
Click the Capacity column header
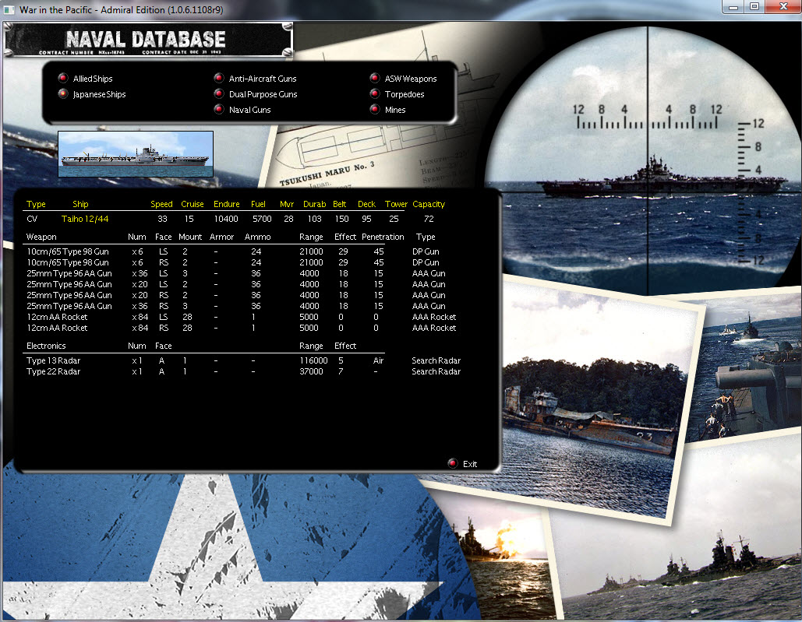point(429,204)
